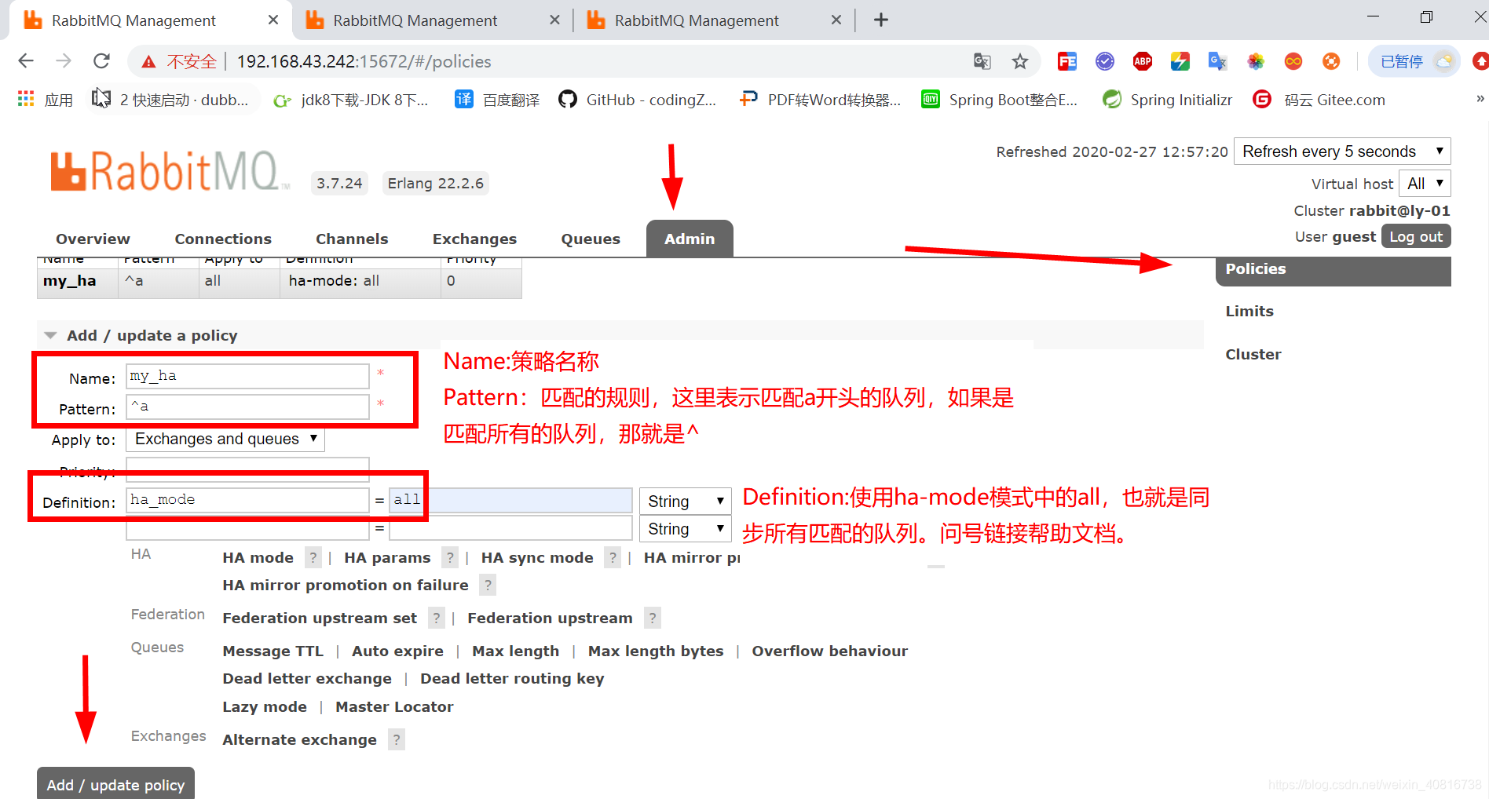Select the Admin tab
This screenshot has width=1489, height=799.
click(x=690, y=239)
